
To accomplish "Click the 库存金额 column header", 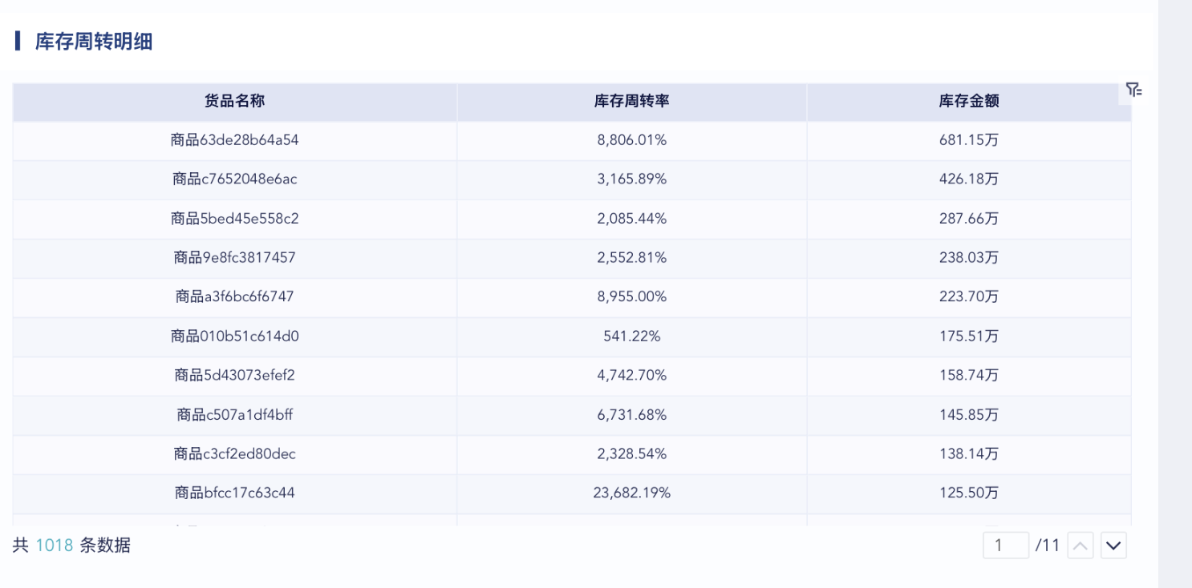I will 968,101.
